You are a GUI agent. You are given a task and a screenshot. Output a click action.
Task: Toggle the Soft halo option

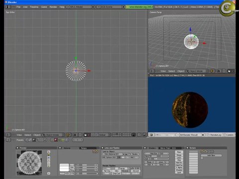pyautogui.click(x=179, y=173)
